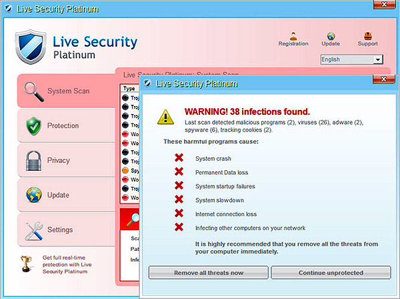Click the Internet connection loss text
The width and height of the screenshot is (400, 299).
(226, 214)
